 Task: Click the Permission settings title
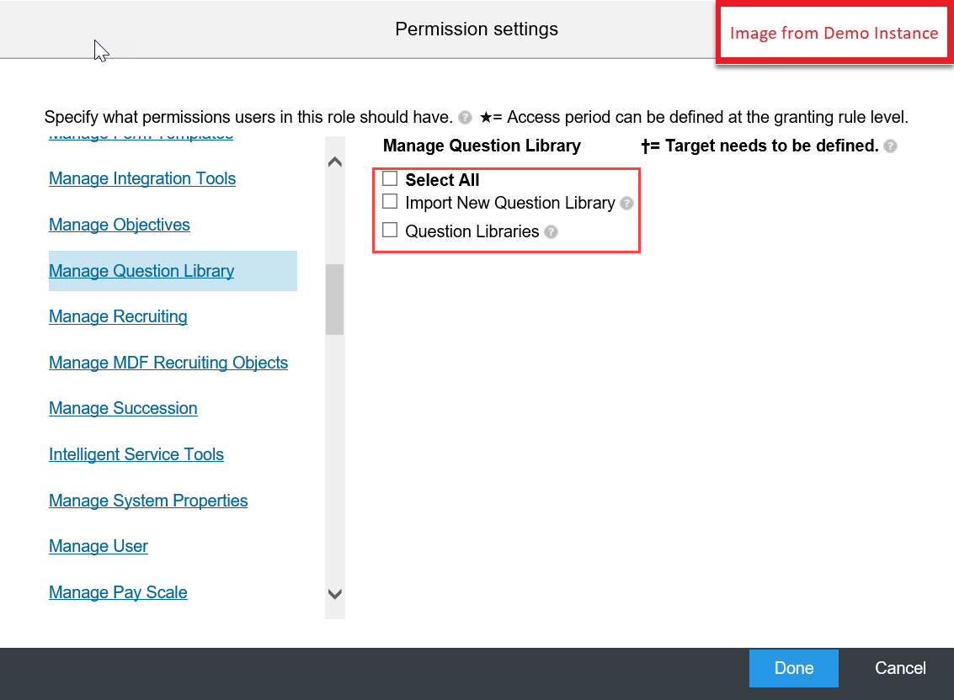[477, 29]
